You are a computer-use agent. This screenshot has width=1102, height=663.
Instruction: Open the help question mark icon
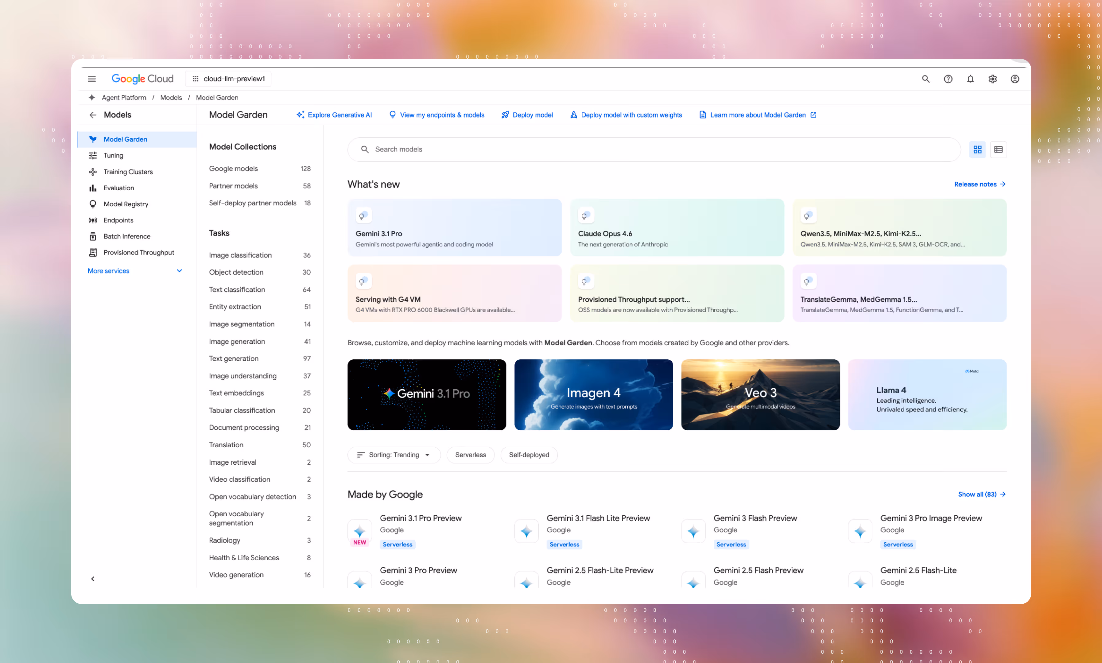pos(948,79)
